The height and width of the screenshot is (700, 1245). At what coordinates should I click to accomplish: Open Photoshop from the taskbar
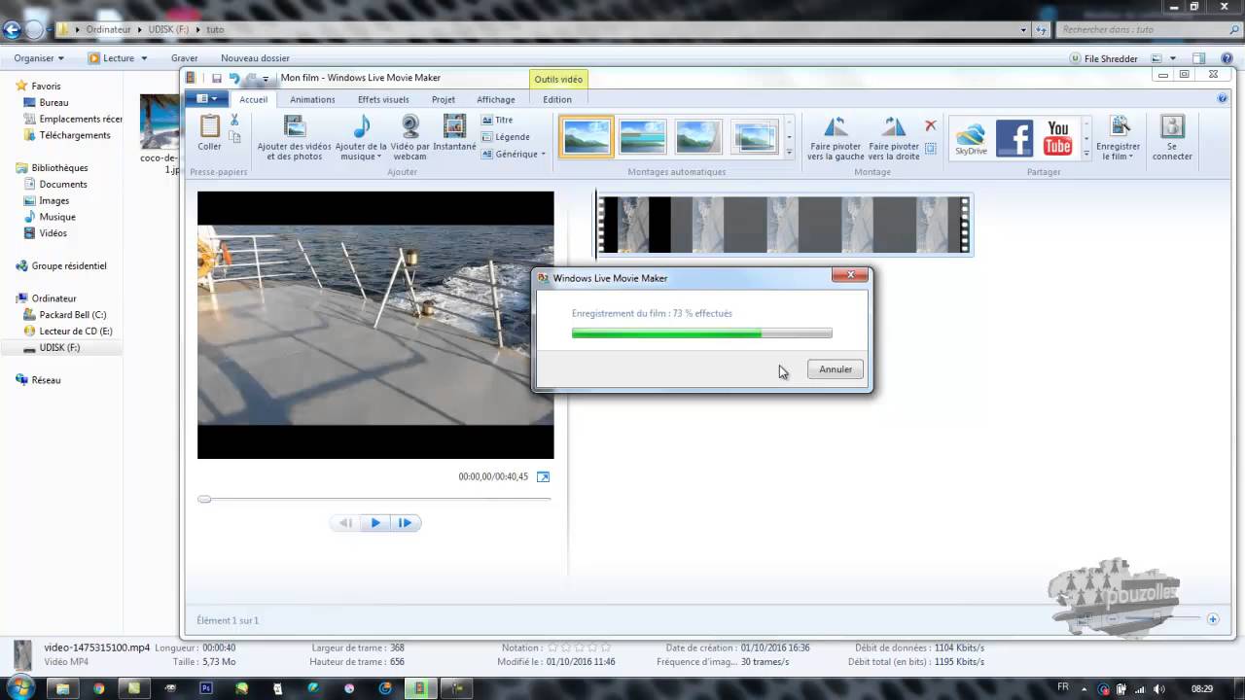click(206, 688)
